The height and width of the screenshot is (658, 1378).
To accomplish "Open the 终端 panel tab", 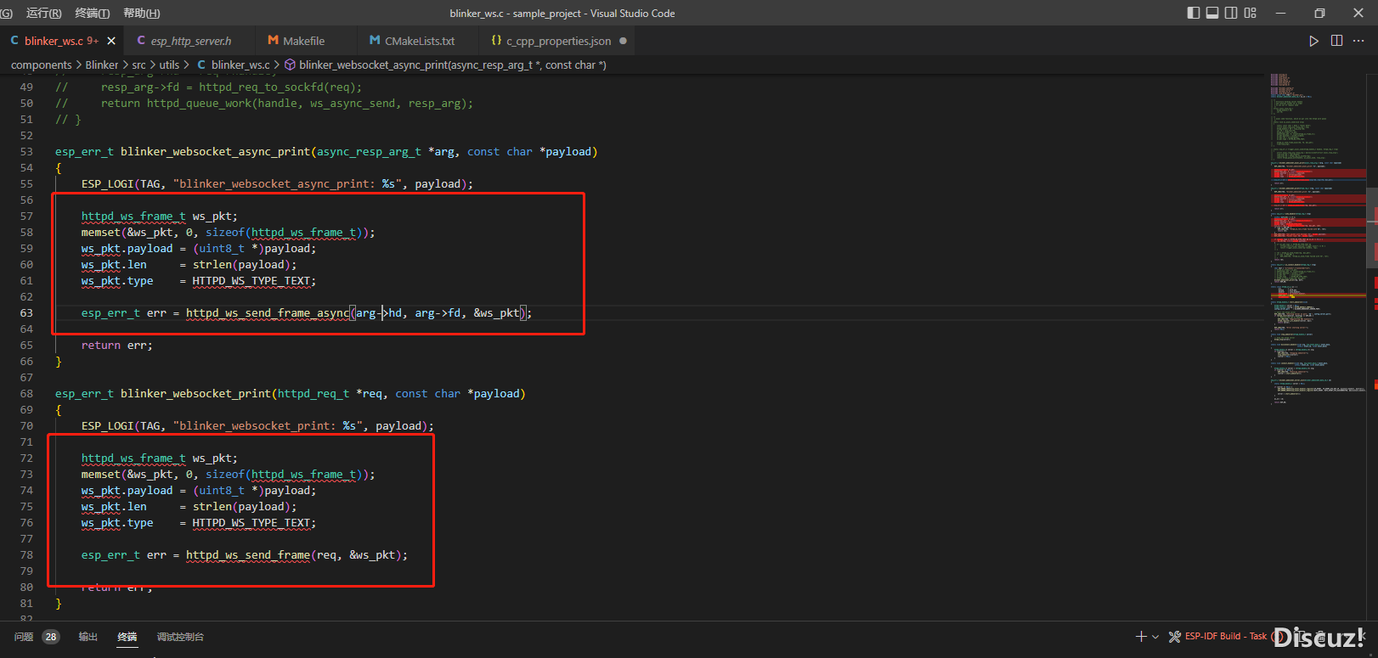I will coord(127,637).
